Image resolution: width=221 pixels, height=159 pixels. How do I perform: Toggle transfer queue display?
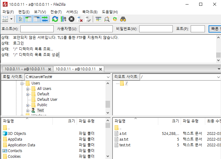(x=45, y=19)
